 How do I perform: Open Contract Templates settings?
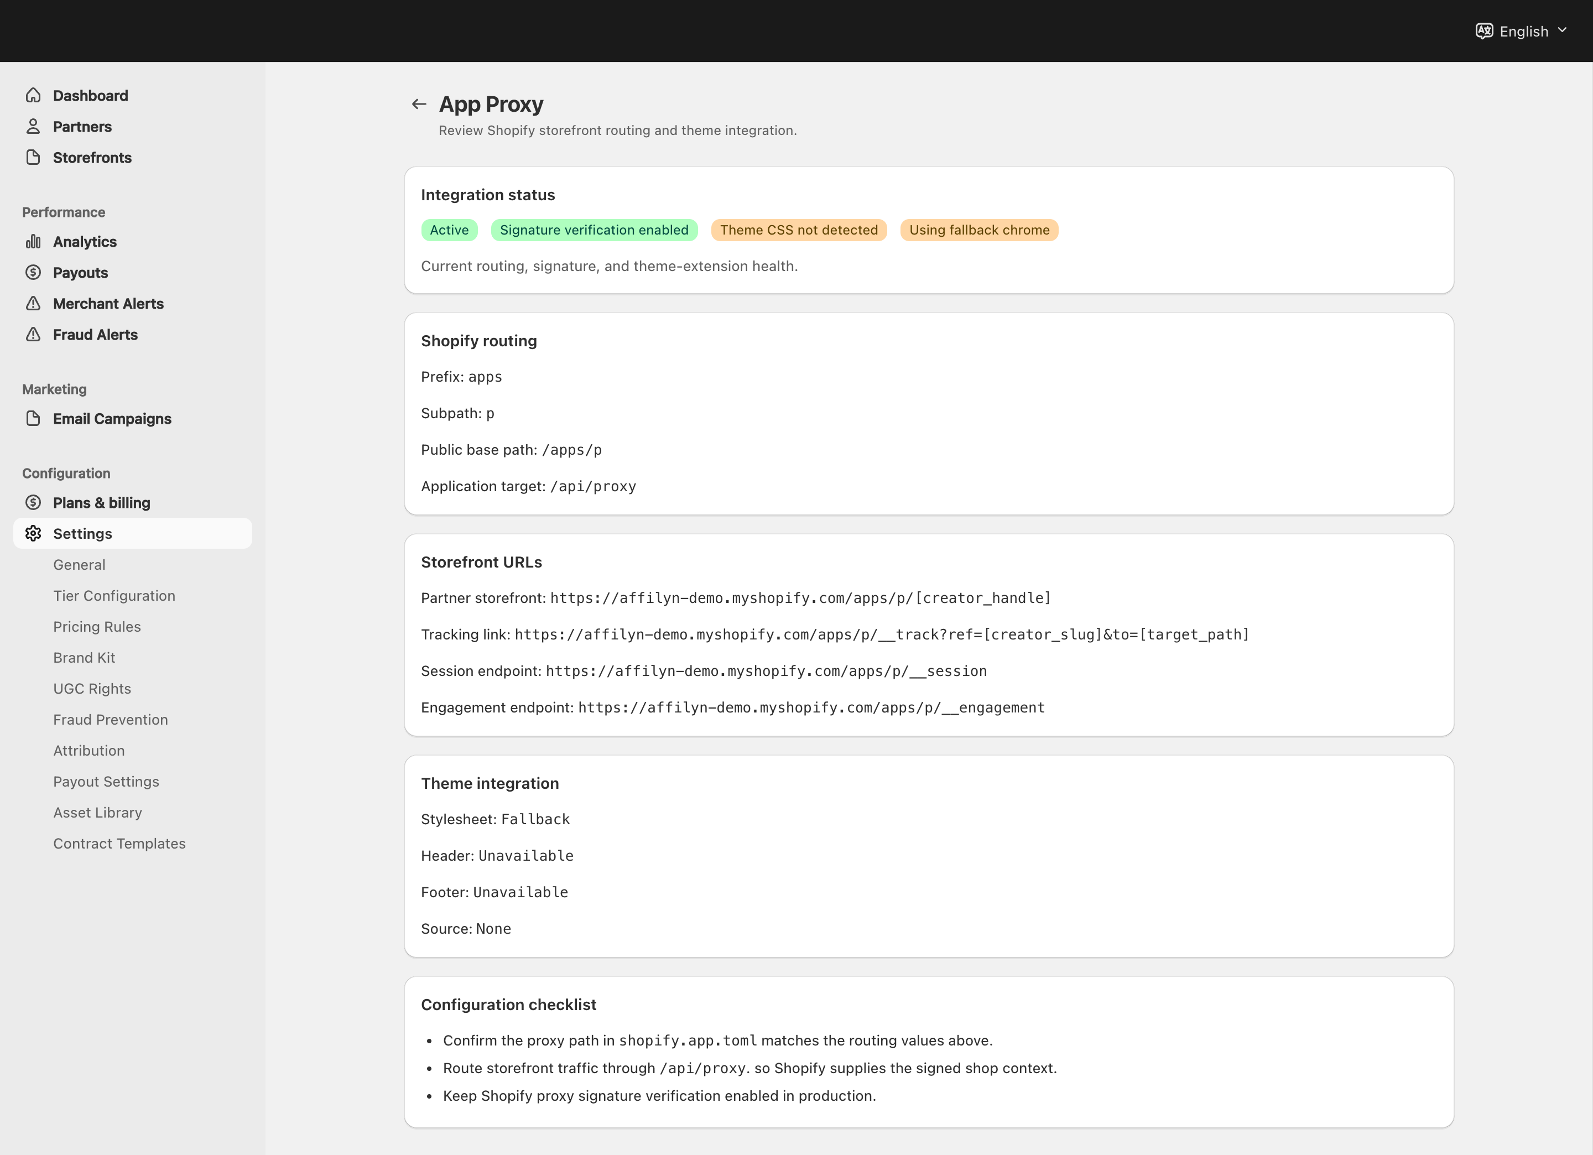119,842
